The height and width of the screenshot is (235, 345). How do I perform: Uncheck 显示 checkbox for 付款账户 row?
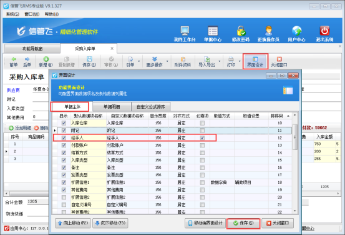(x=64, y=145)
